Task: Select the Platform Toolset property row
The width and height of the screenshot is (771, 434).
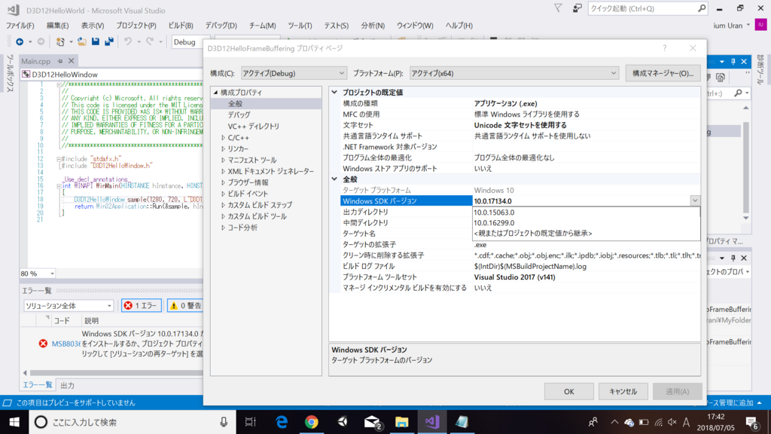Action: point(520,277)
